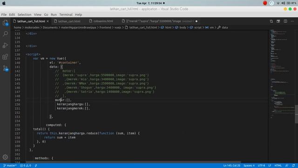298x168 pixels.
Task: Open the Help menu
Action: (x=78, y=14)
